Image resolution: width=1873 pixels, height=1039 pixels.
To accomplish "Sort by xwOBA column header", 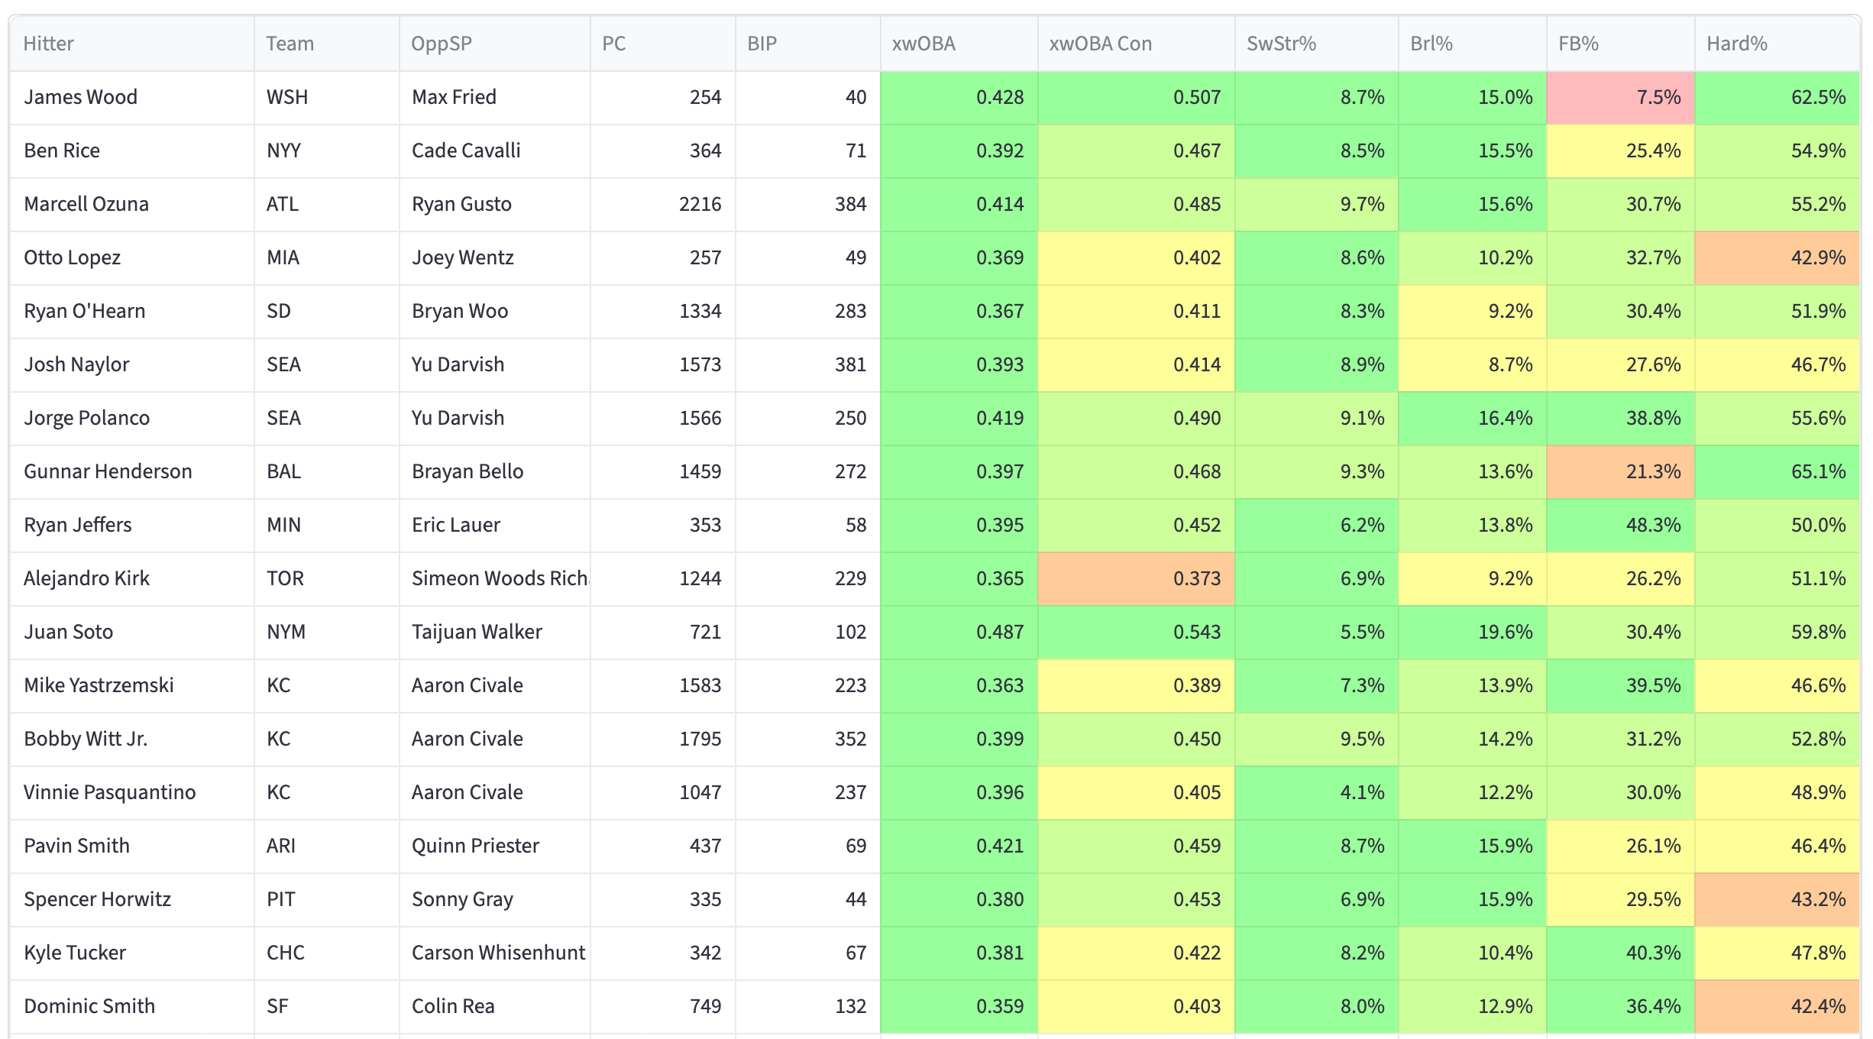I will click(x=924, y=44).
